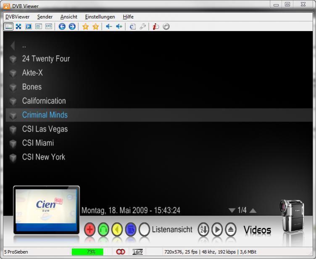Click the blue C document toolbar icon

click(x=132, y=26)
